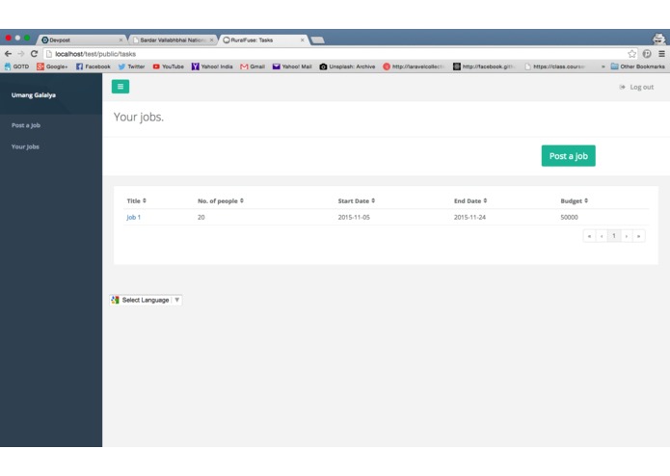Open the Yahoo! Mail bookmark

(292, 66)
